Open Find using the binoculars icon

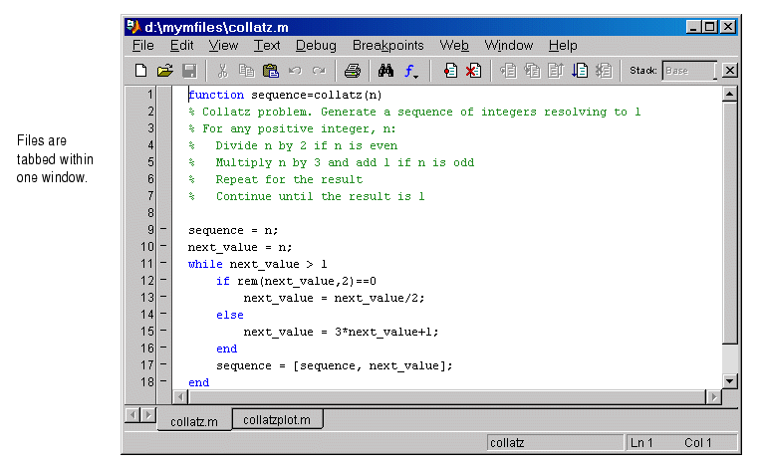pos(385,71)
